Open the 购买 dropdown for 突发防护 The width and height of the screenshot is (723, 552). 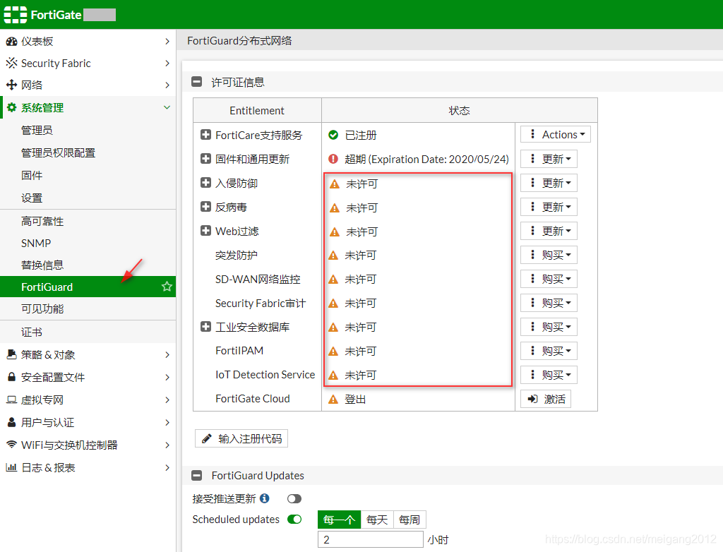point(549,255)
